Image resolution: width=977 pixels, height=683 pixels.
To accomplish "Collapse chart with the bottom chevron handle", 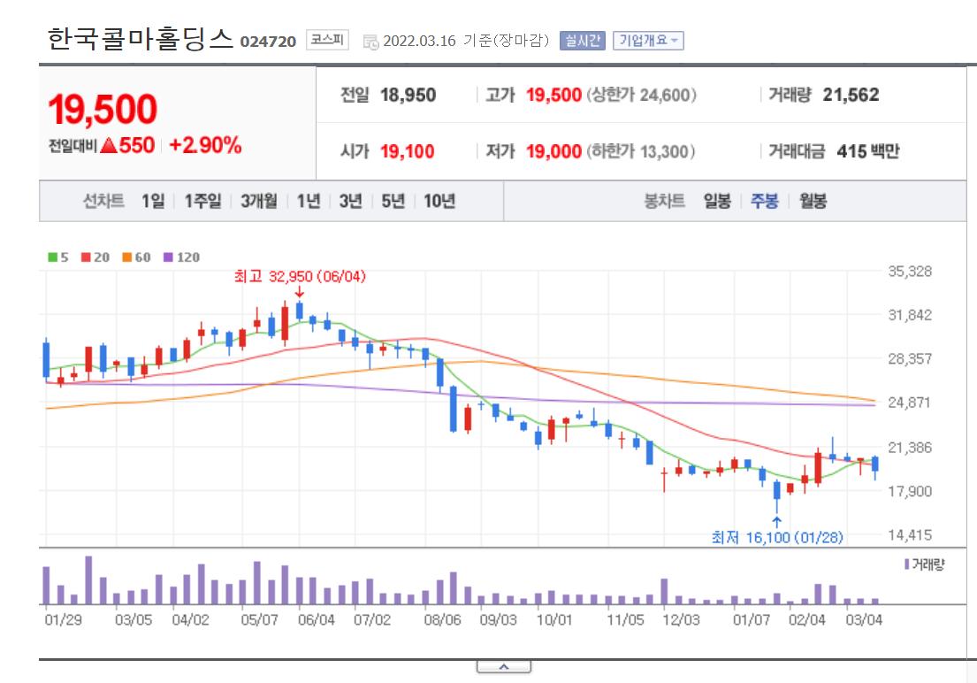I will click(x=504, y=667).
